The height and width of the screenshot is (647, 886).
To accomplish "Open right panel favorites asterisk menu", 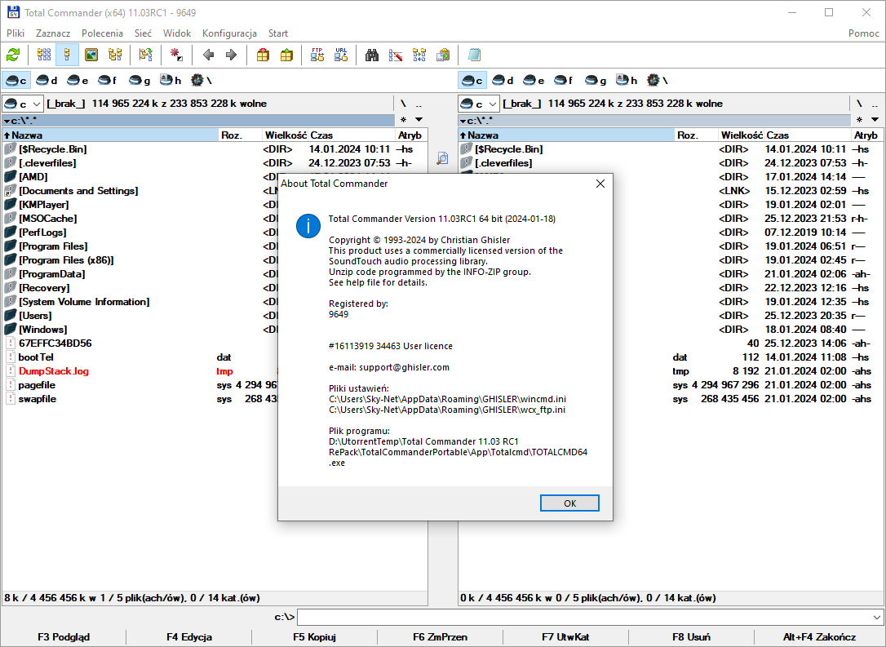I will (859, 120).
